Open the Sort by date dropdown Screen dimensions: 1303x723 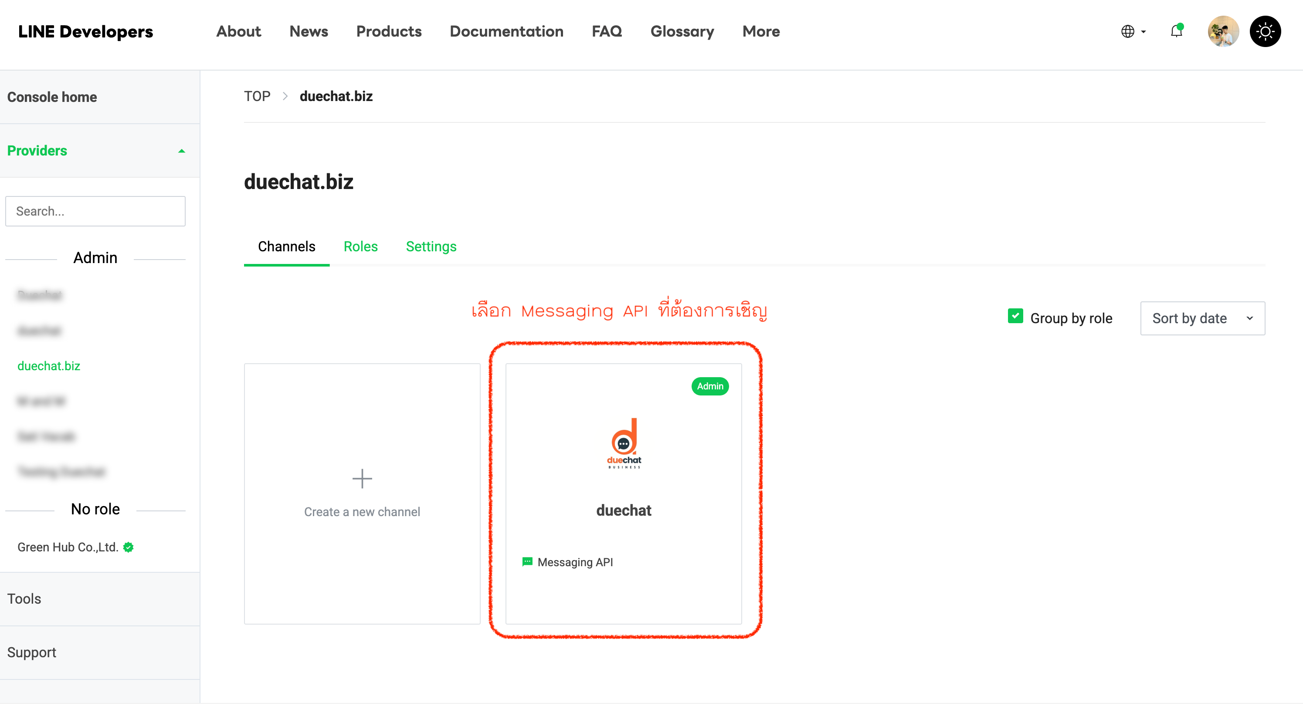pos(1202,318)
